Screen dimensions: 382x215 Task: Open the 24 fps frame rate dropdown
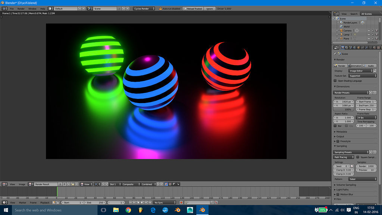[x=366, y=118]
